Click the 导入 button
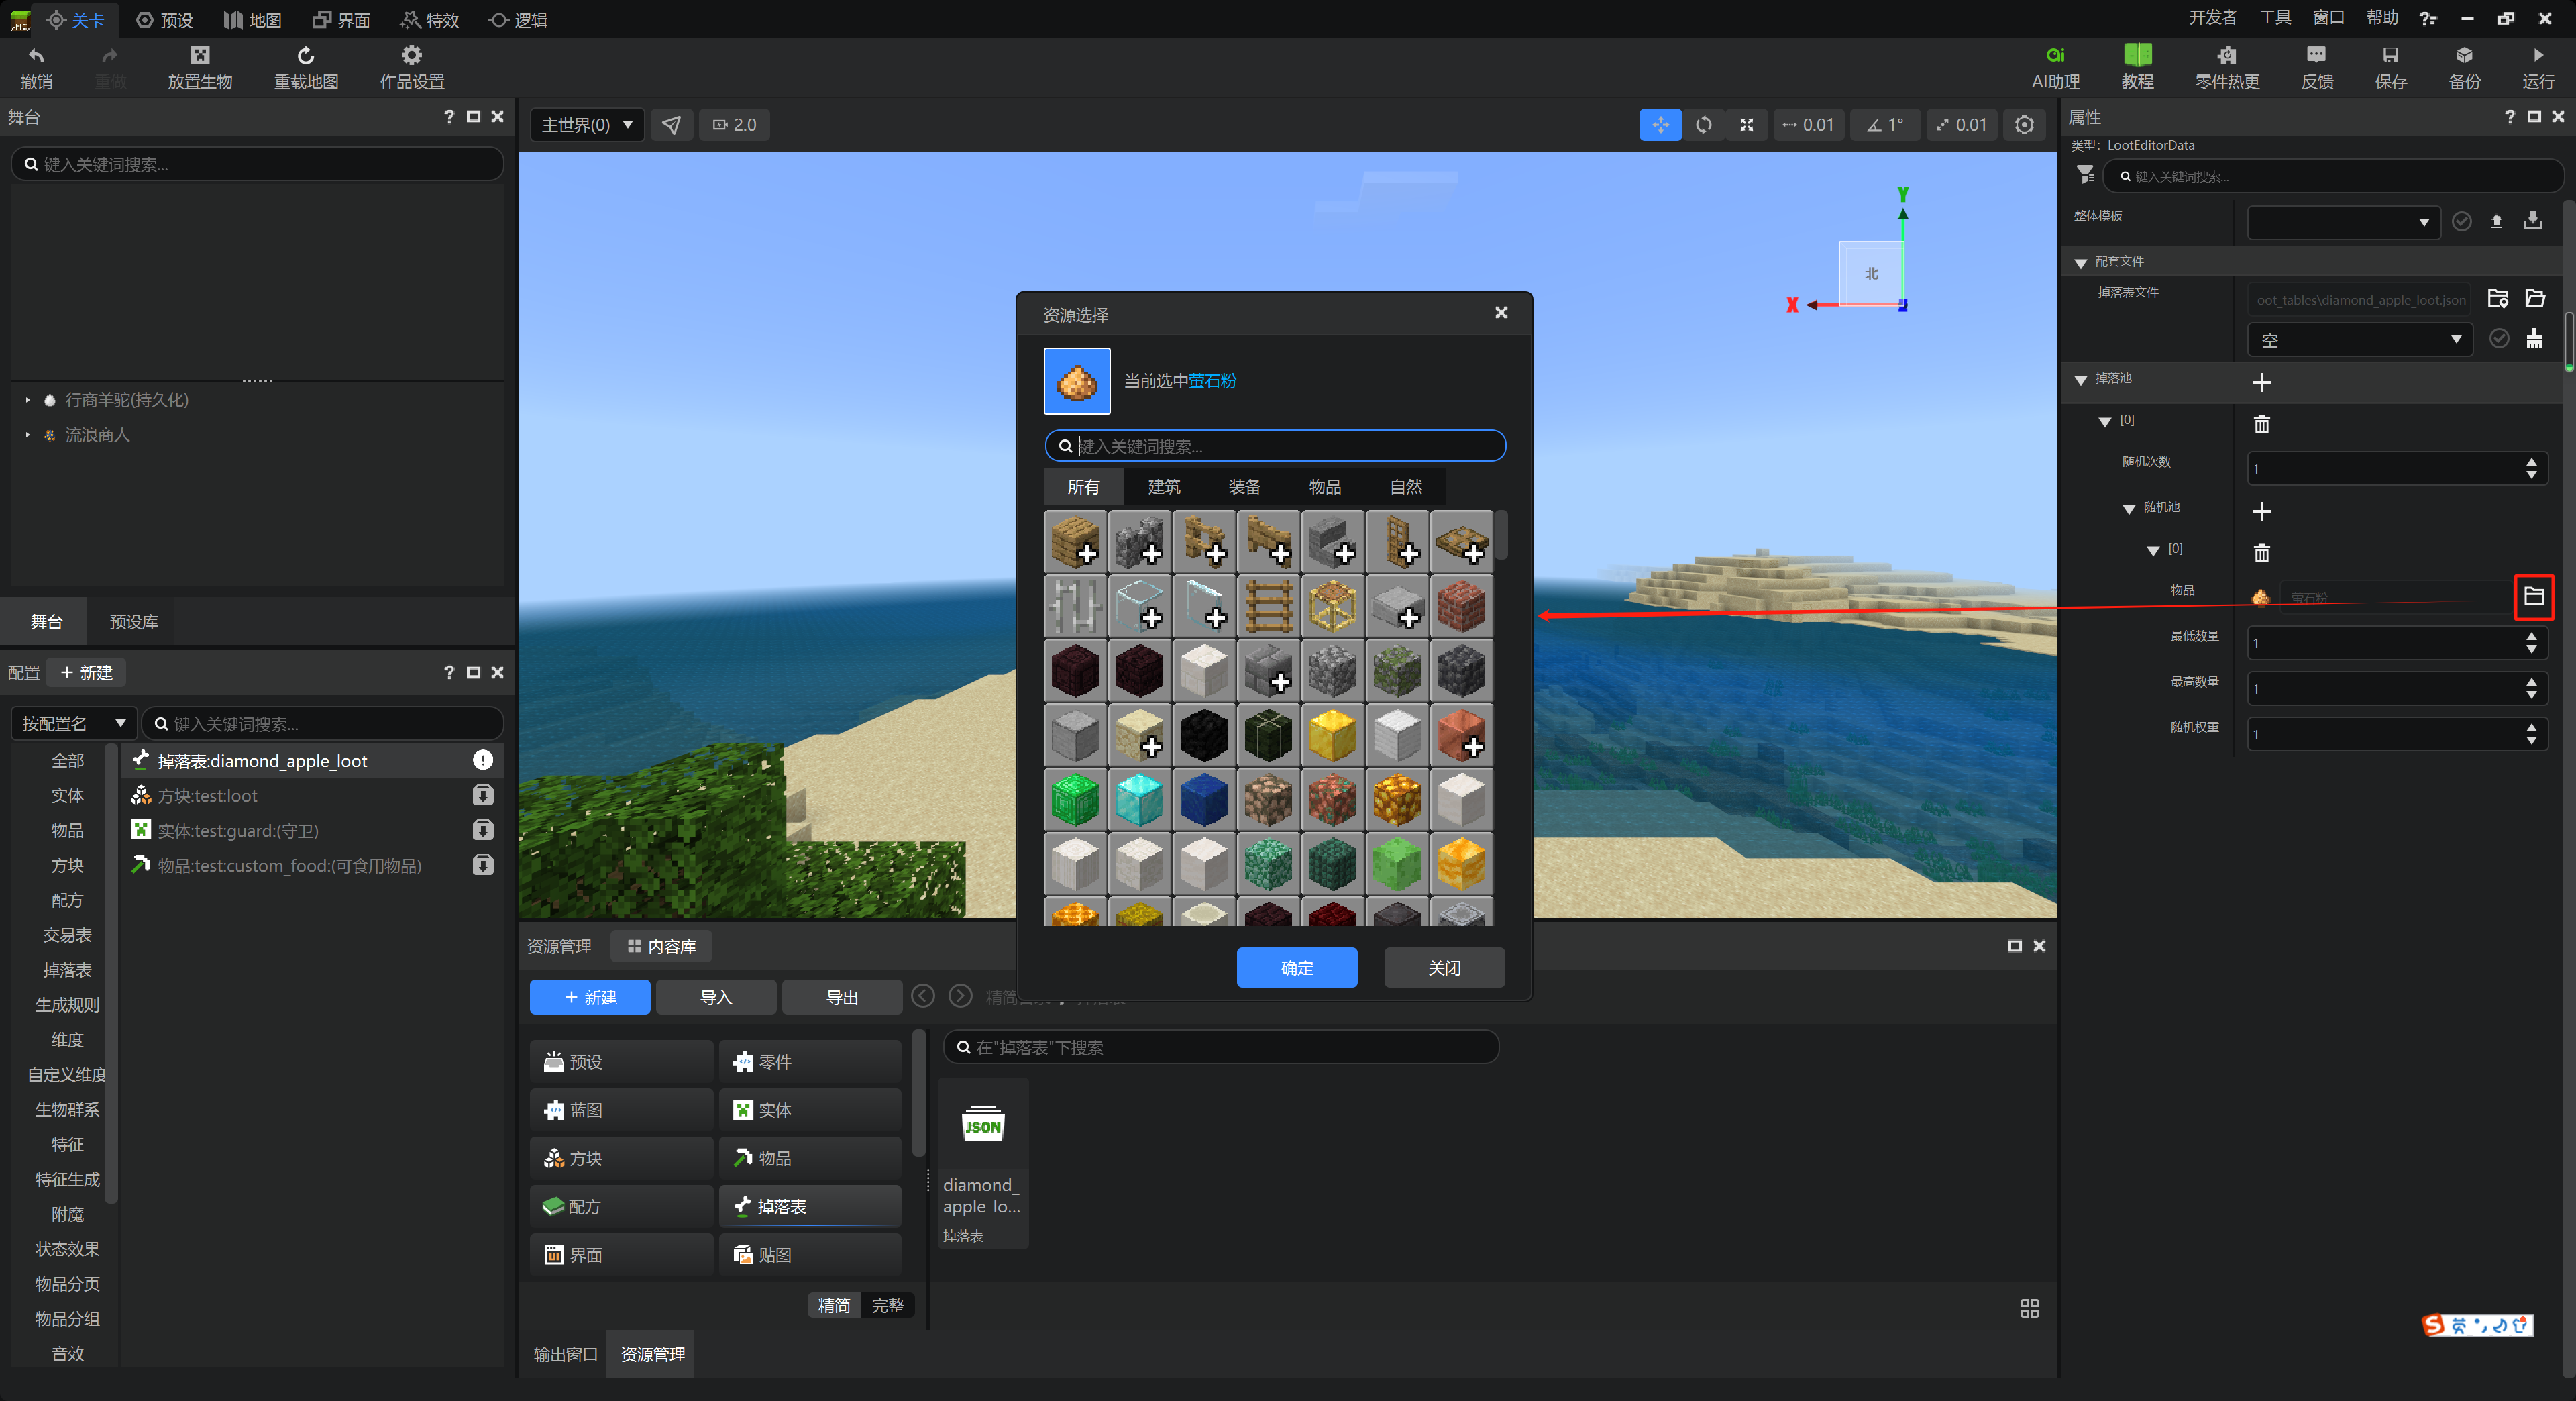 (x=715, y=997)
